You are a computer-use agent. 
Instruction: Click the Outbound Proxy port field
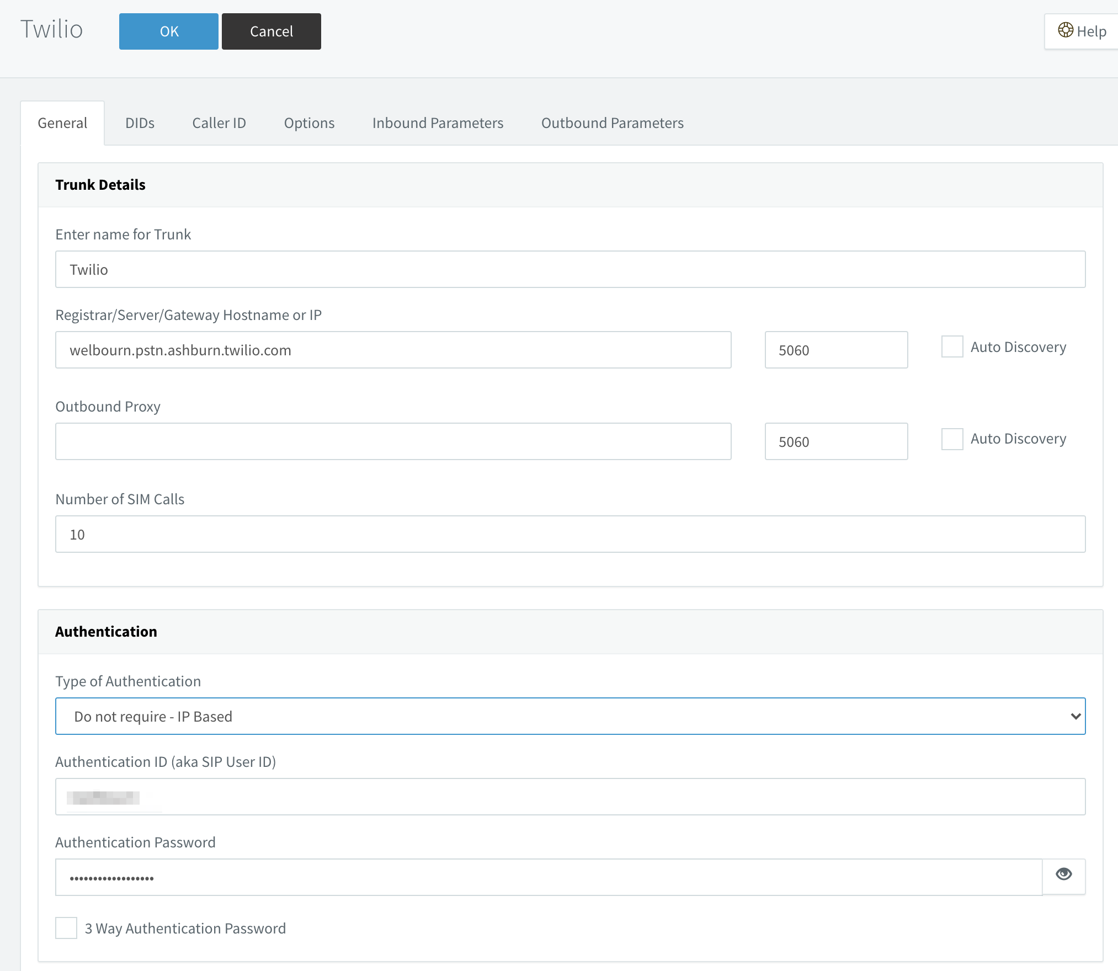(x=835, y=441)
